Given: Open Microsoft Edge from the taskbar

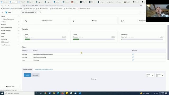Looking at the screenshot, I should pyautogui.click(x=58, y=93).
